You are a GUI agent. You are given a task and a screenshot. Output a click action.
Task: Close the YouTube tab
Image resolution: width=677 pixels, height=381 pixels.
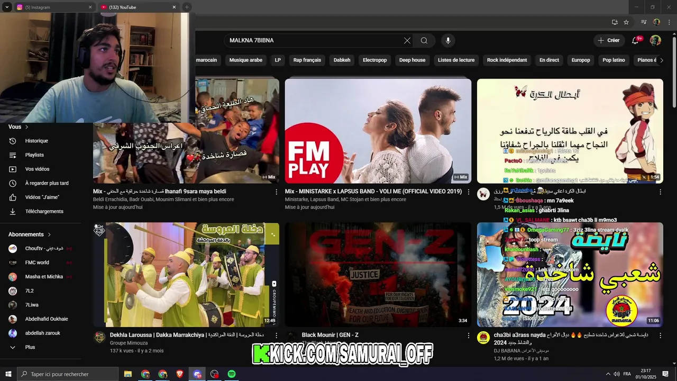tap(174, 7)
